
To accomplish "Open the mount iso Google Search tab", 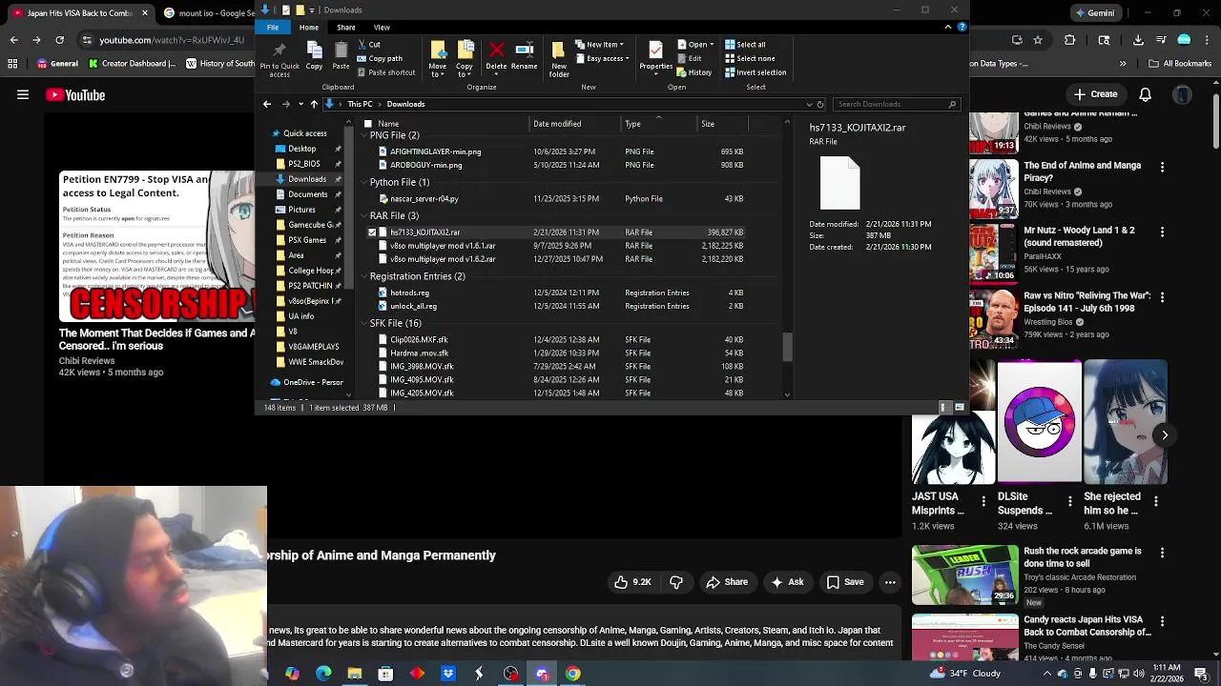I will coord(208,13).
